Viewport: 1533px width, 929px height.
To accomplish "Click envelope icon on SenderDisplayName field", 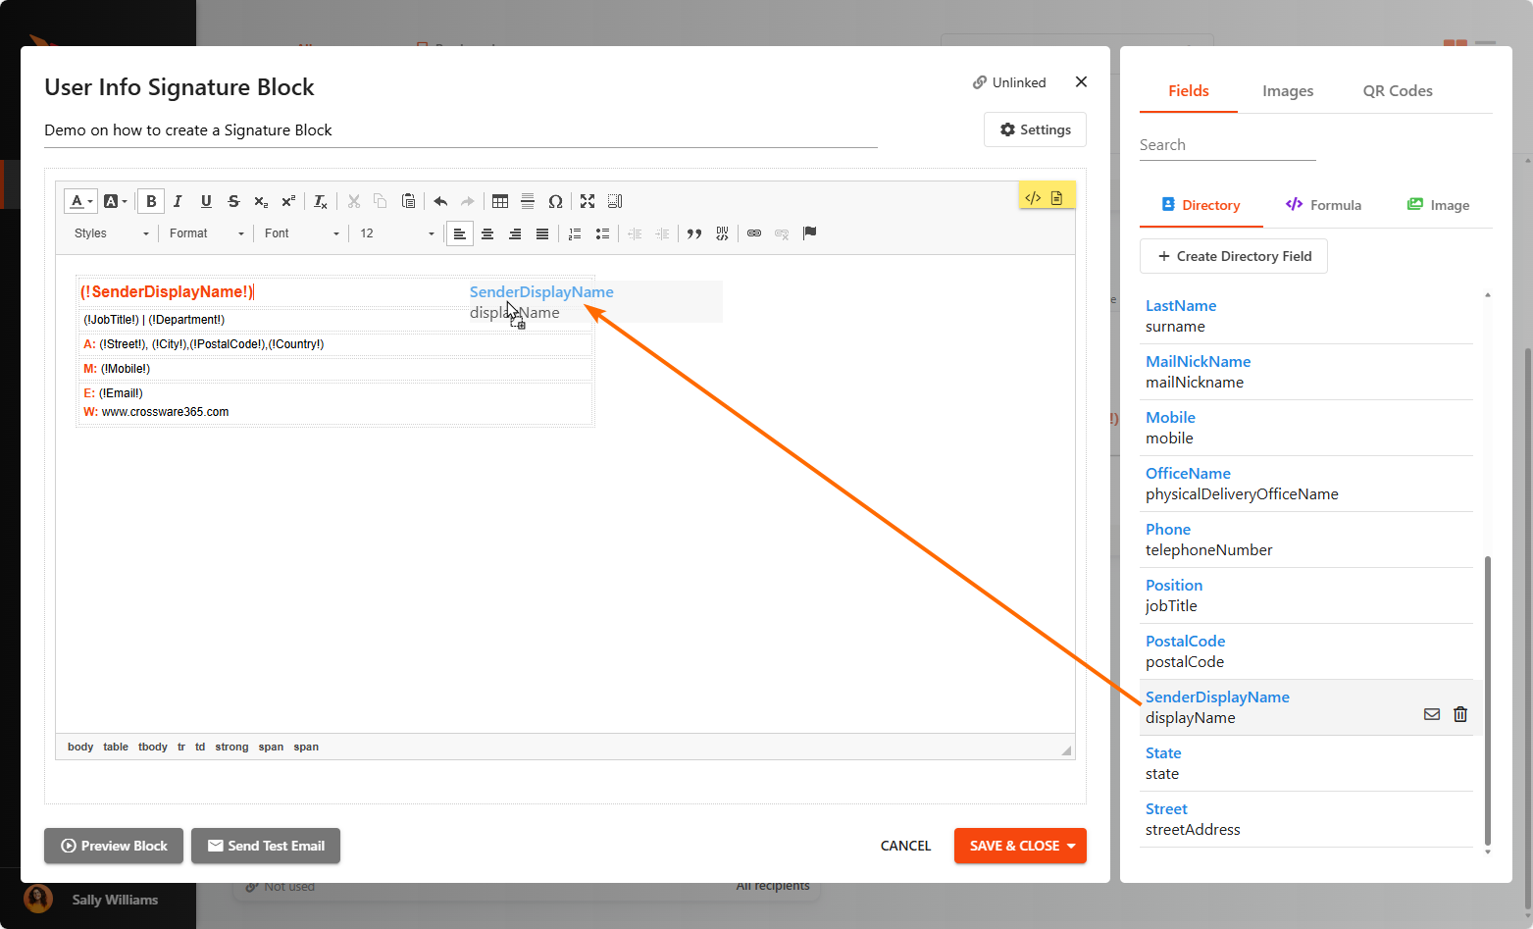I will click(1432, 714).
